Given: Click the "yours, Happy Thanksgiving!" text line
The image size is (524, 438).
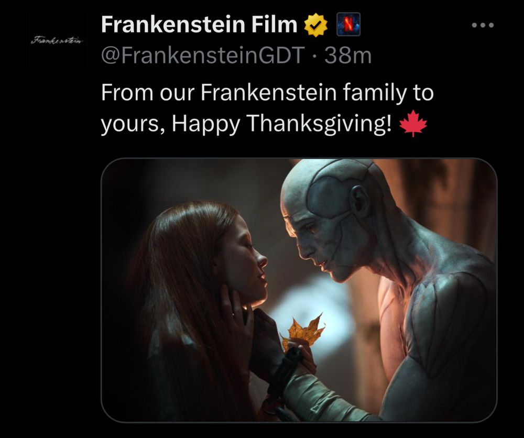Looking at the screenshot, I should [246, 123].
